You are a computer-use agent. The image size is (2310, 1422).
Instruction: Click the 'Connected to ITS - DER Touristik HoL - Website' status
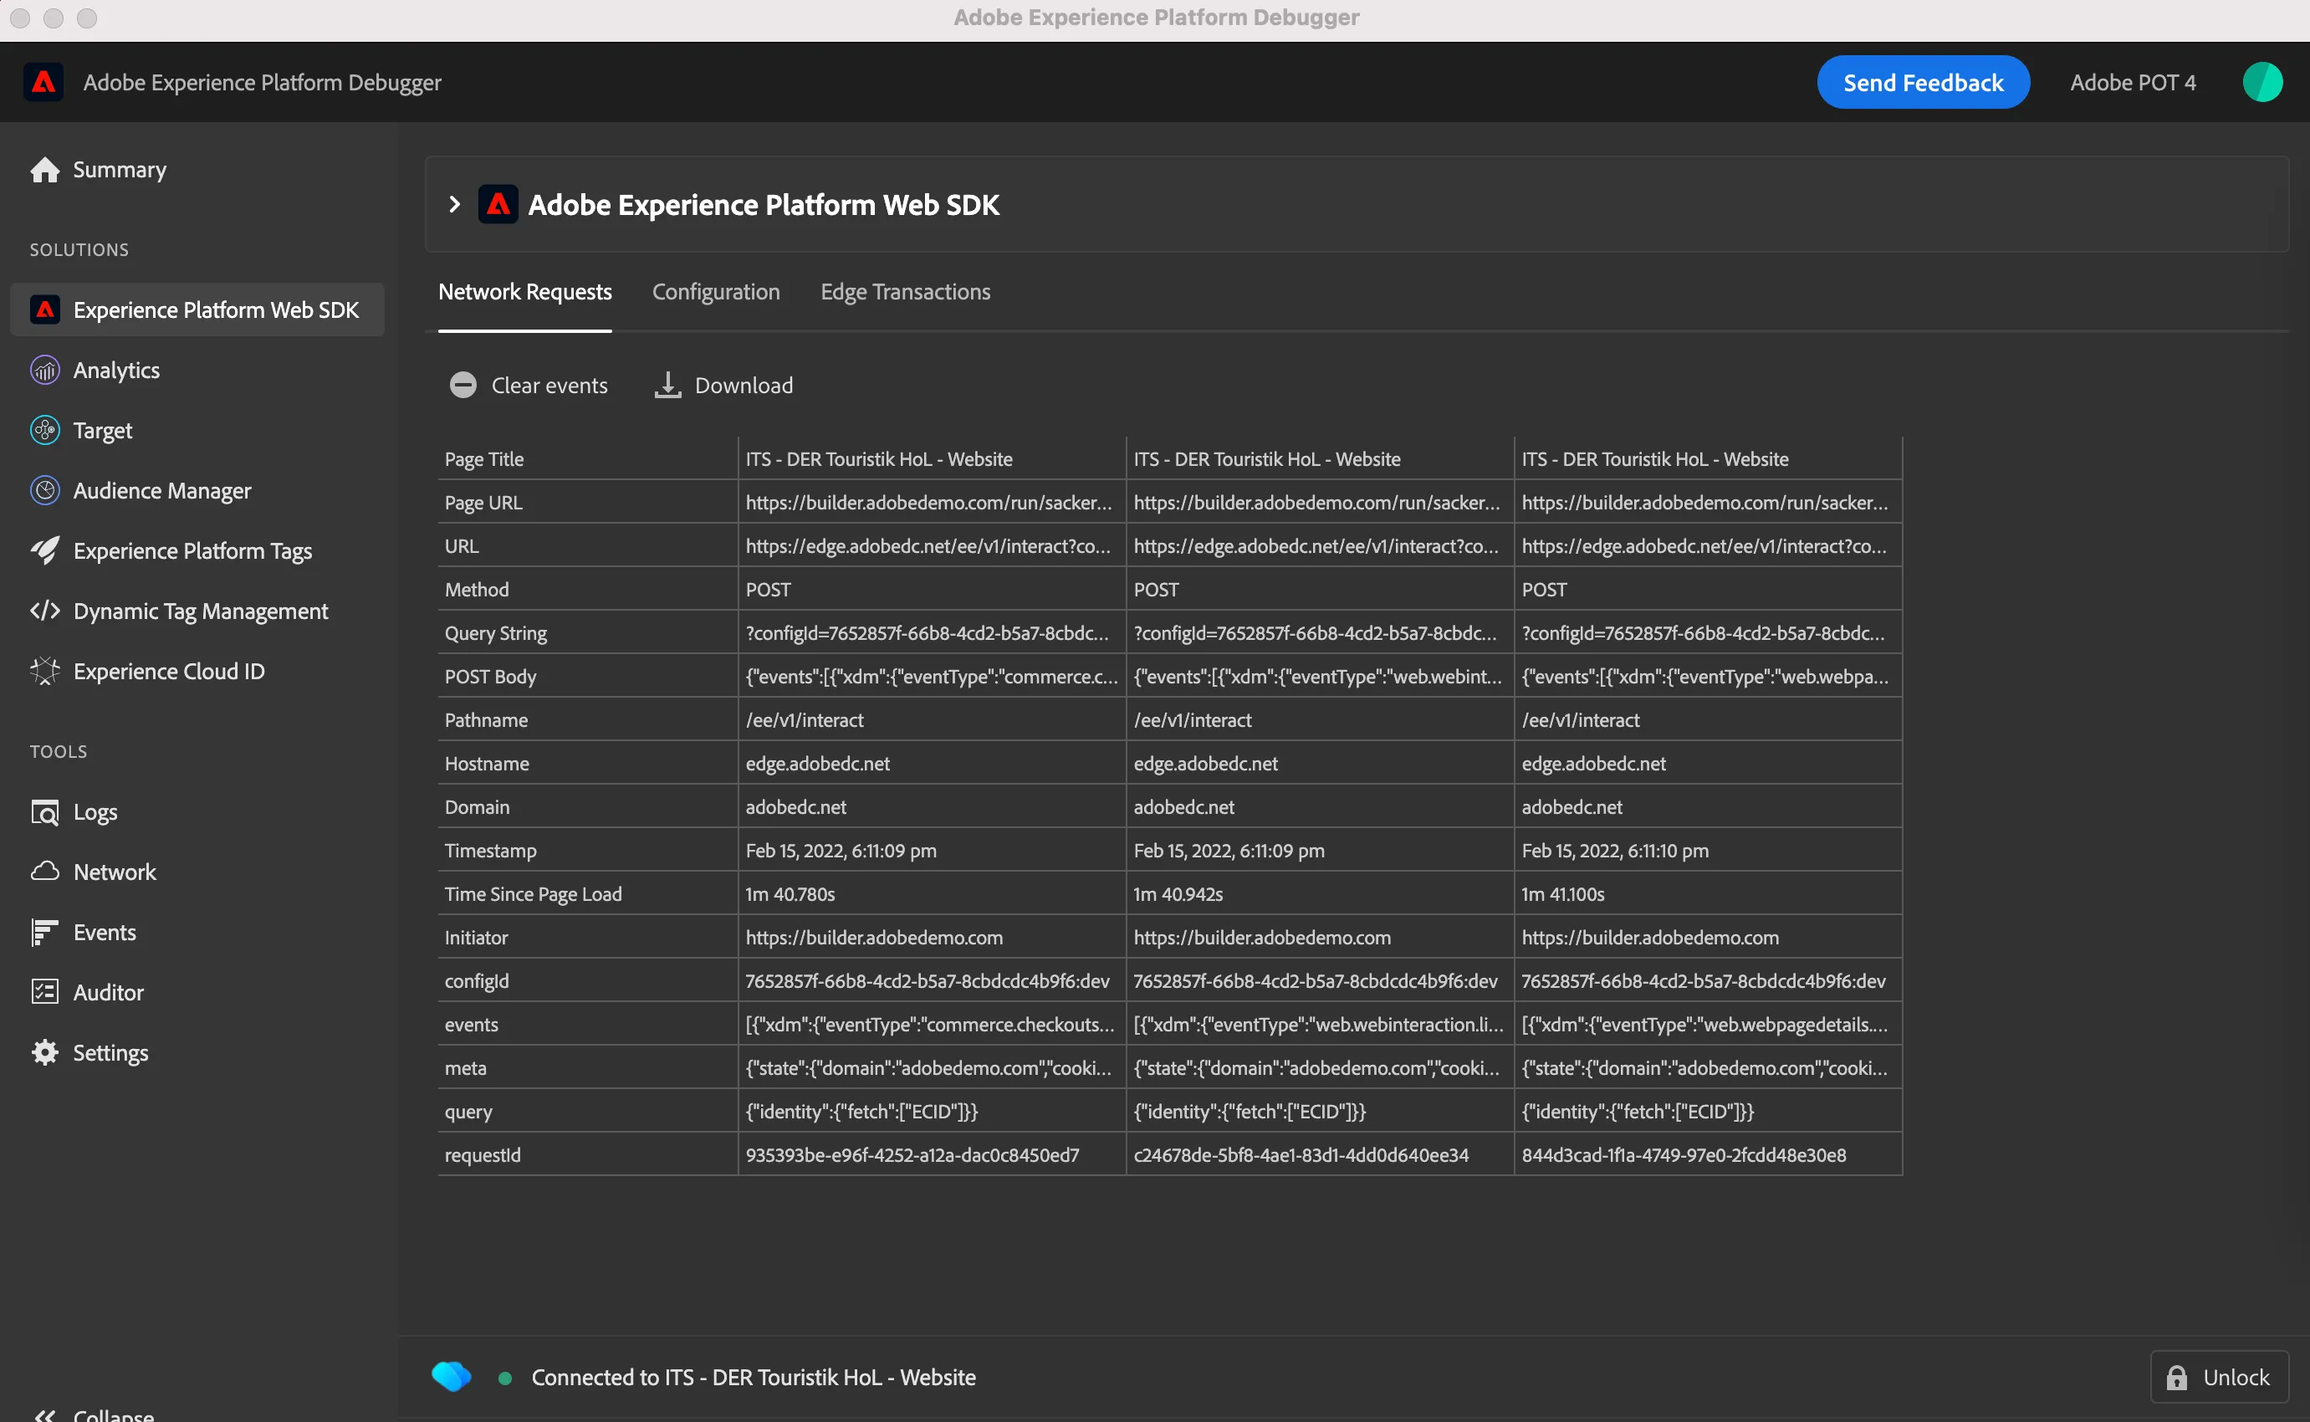tap(753, 1377)
